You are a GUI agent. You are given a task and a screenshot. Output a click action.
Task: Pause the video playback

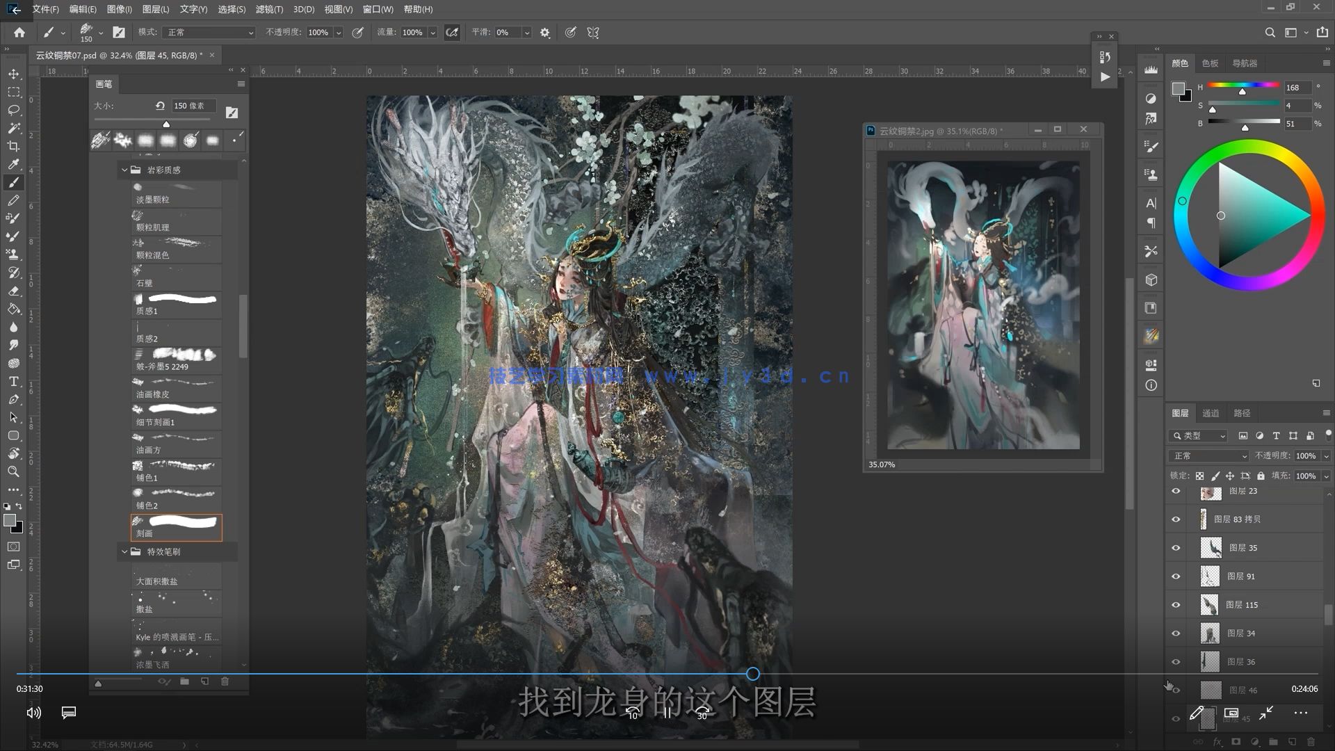[667, 713]
